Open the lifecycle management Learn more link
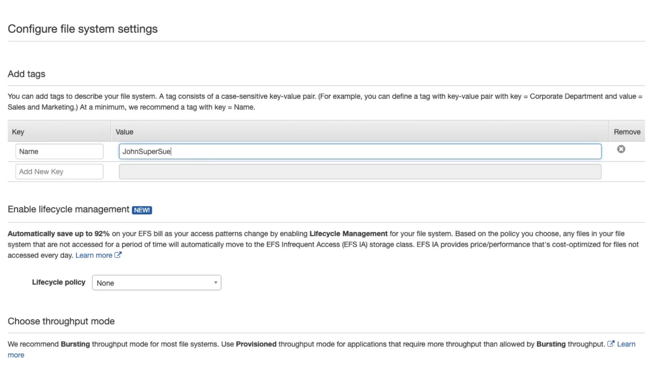659x370 pixels. click(94, 255)
